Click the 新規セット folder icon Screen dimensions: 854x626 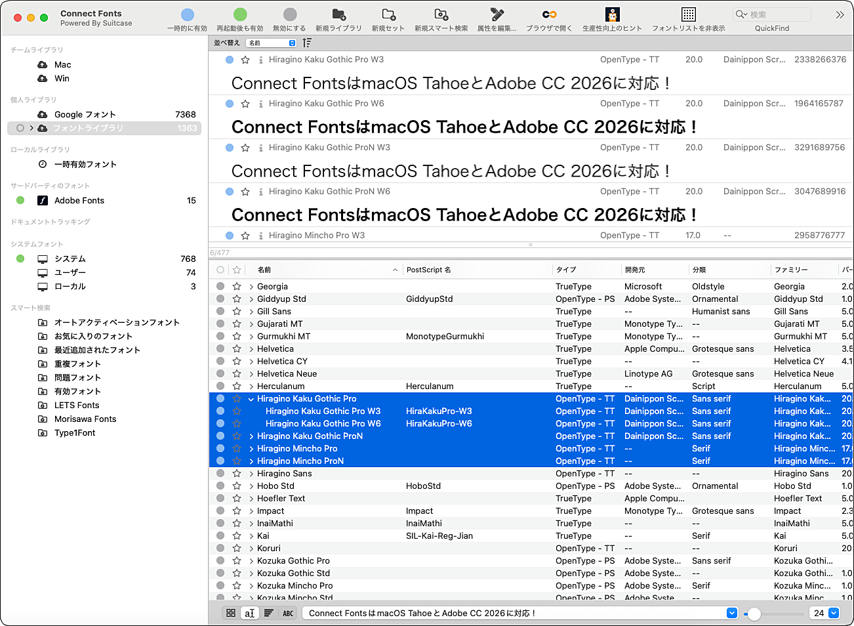[x=388, y=15]
